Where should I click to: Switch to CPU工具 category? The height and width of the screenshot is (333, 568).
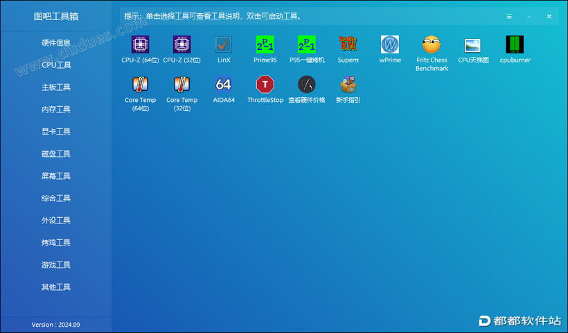(56, 65)
